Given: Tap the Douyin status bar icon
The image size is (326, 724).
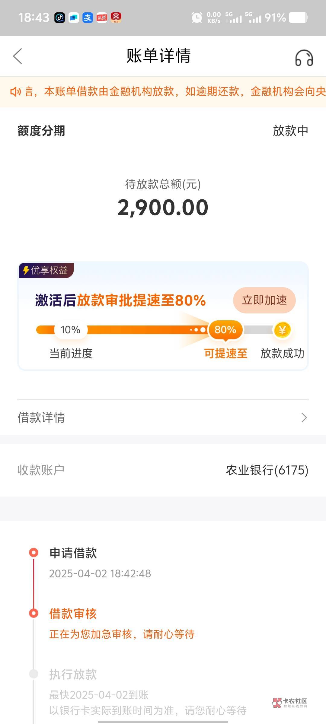Looking at the screenshot, I should point(59,18).
